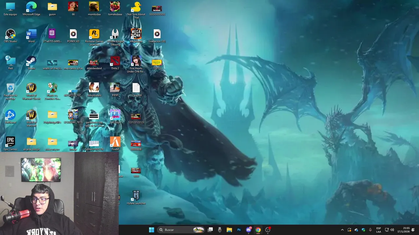The image size is (419, 235).
Task: Open the Red network icon
Action: point(10,63)
